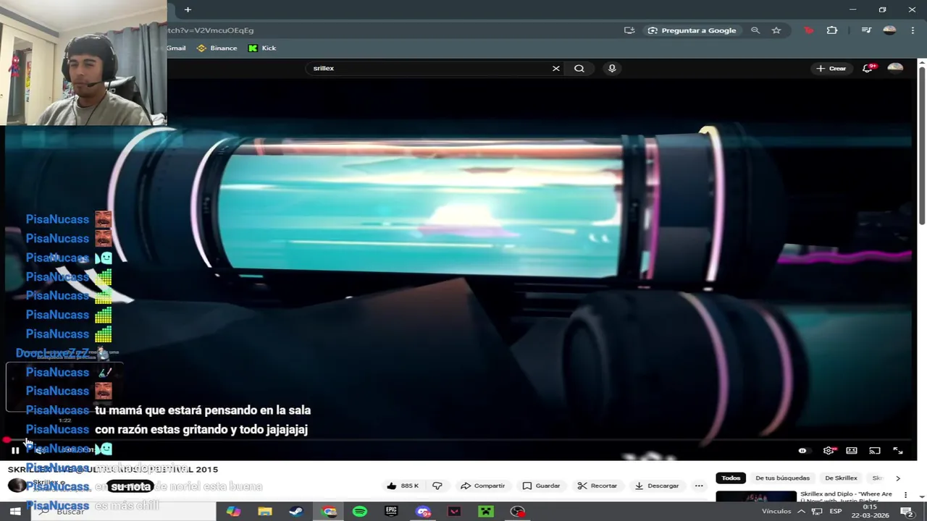The height and width of the screenshot is (521, 927).
Task: Click Compartir share button
Action: click(x=483, y=486)
